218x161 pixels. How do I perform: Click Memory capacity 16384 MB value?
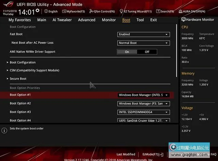(187, 96)
